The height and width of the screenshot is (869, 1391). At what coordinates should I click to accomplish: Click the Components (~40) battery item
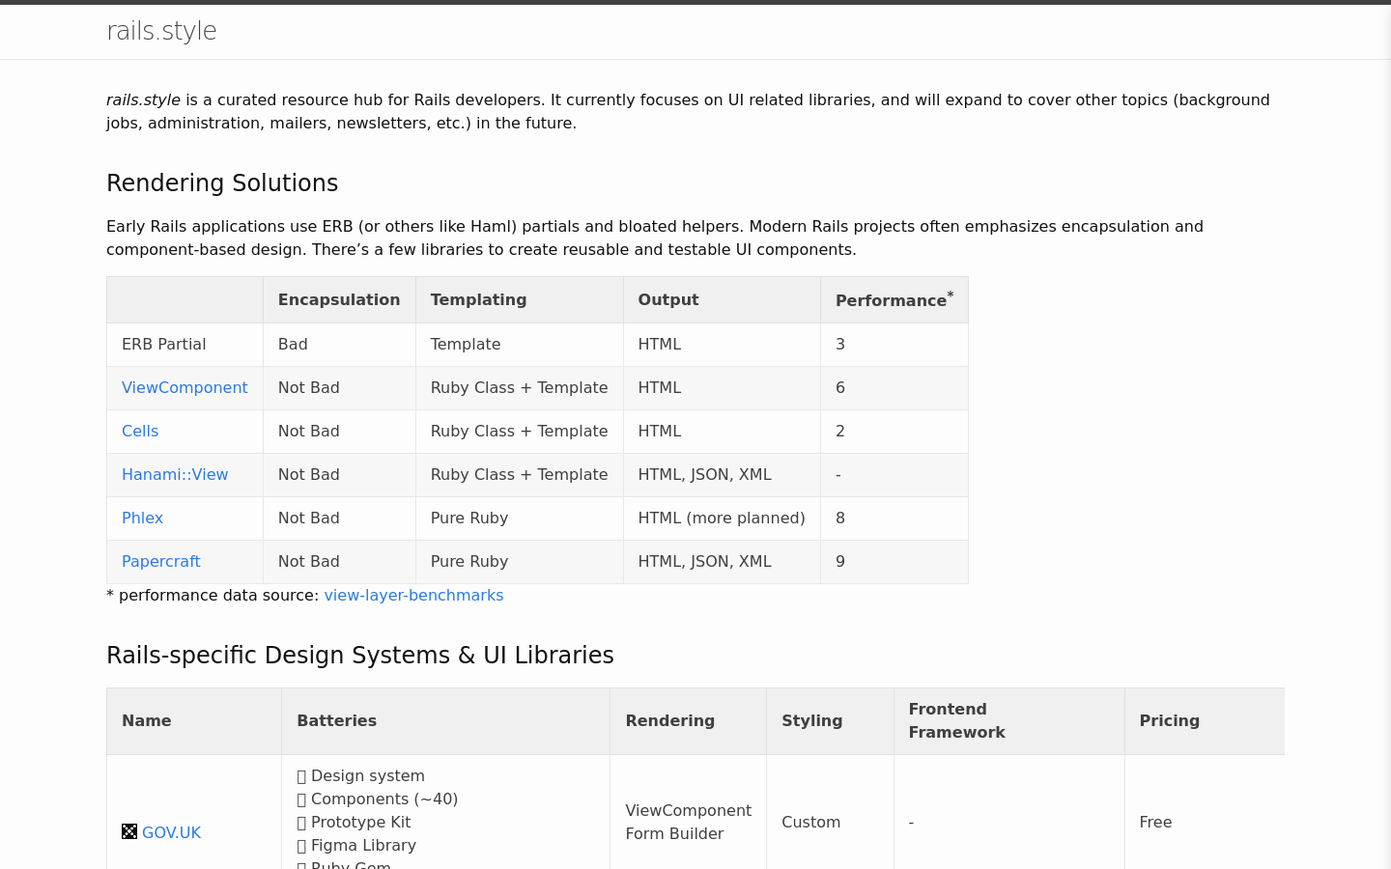tap(378, 799)
